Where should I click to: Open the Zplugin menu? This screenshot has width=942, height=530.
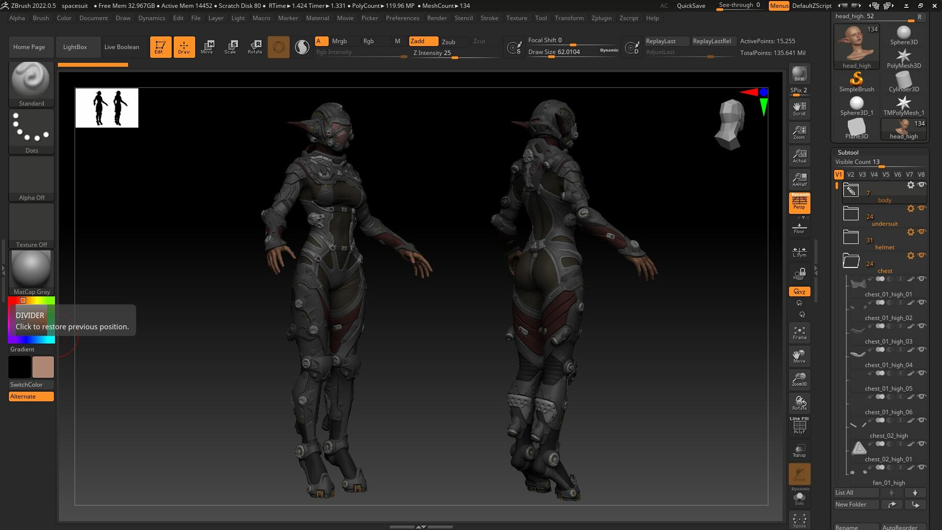click(x=601, y=17)
